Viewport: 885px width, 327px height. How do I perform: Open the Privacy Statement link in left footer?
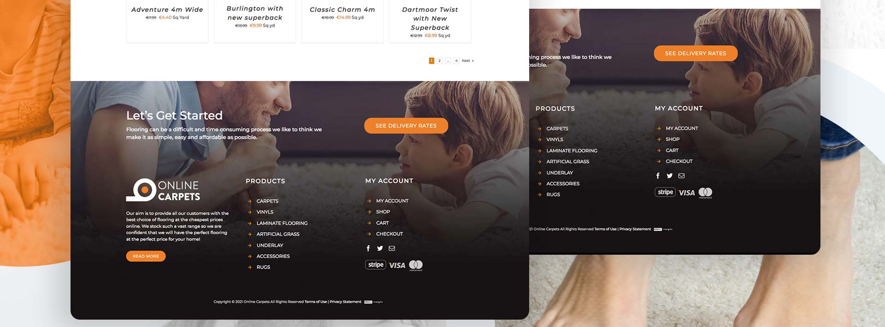[345, 302]
